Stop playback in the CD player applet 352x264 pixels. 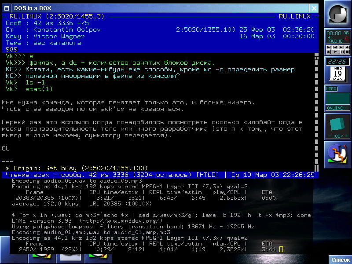pos(347,51)
